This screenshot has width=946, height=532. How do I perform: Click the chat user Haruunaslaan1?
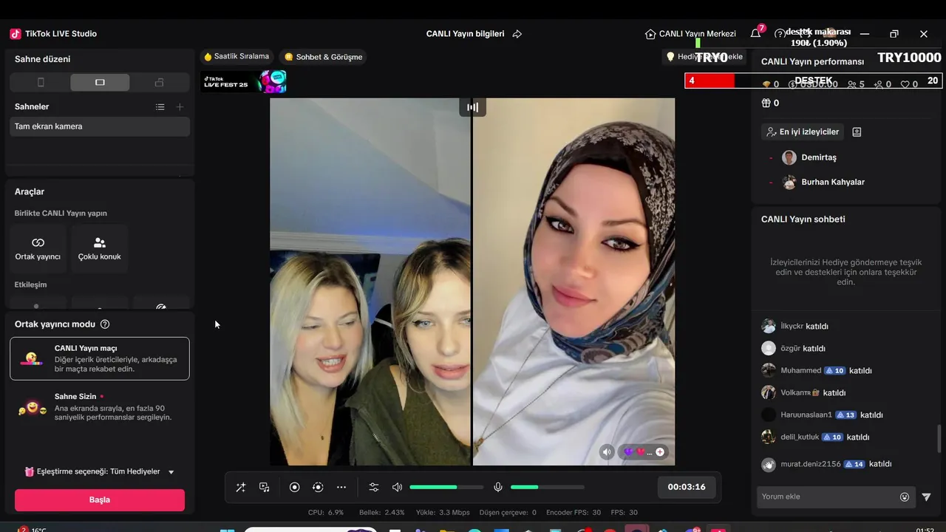click(806, 415)
